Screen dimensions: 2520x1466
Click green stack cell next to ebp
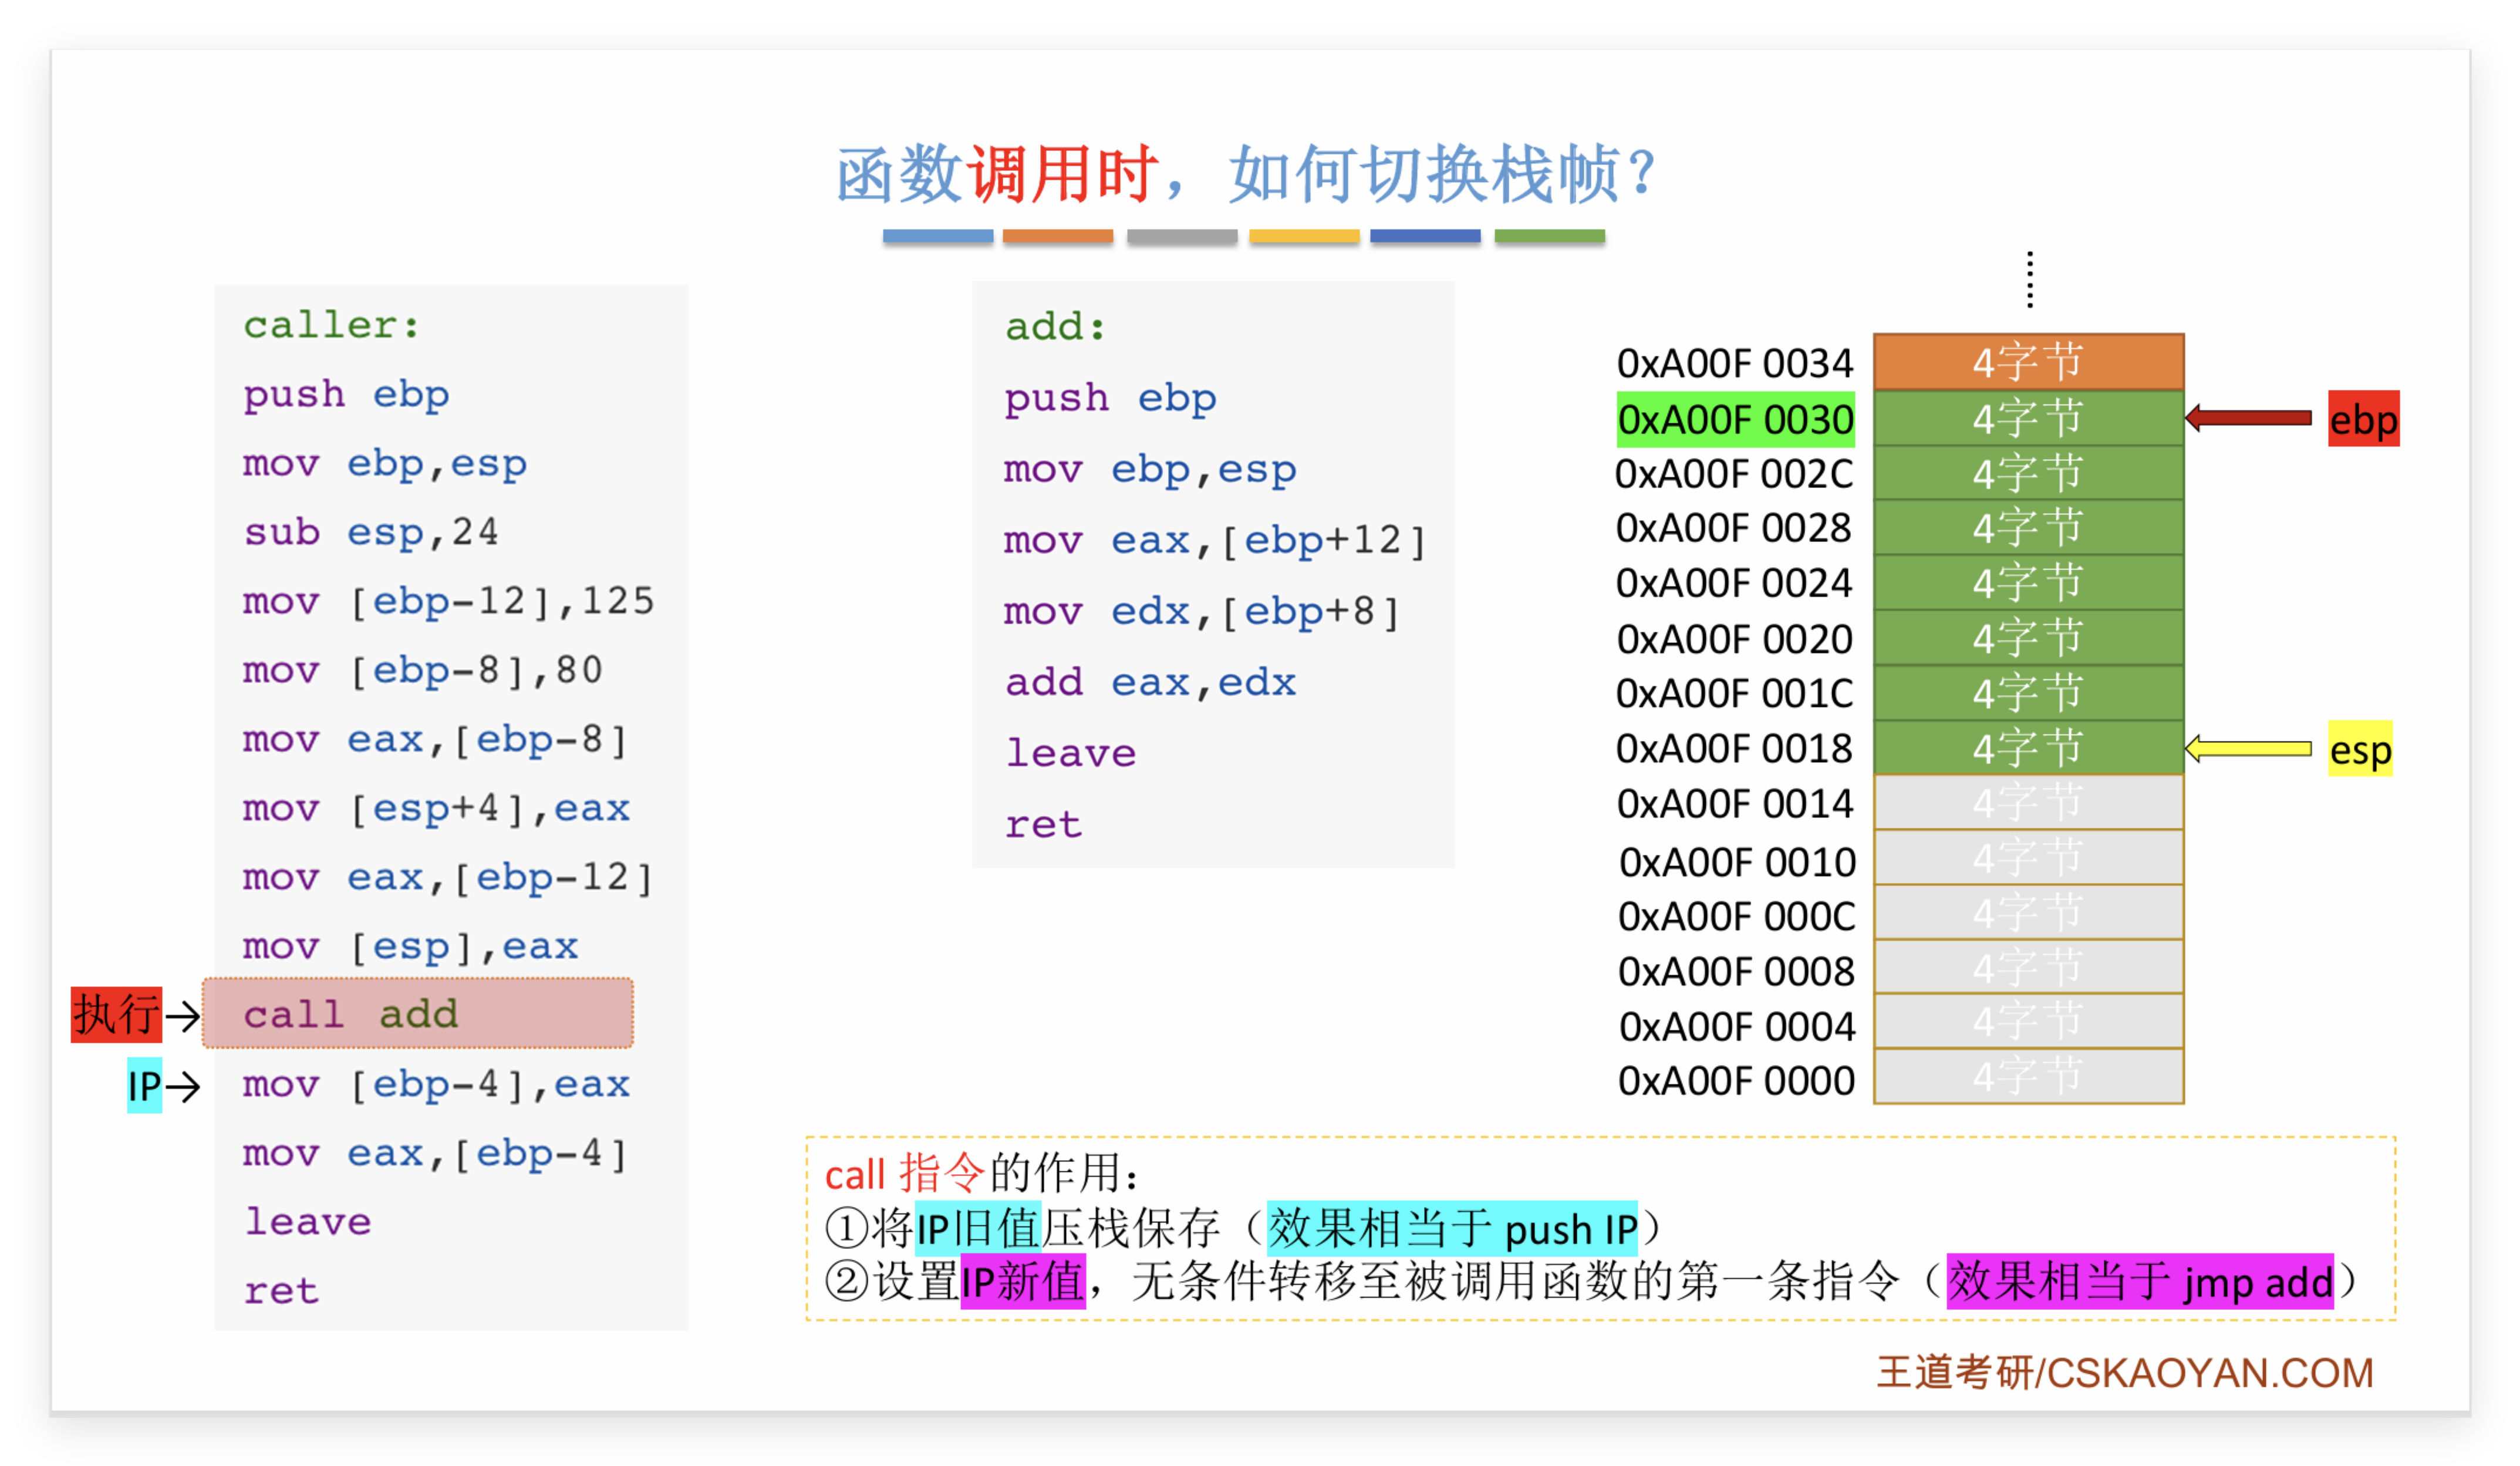point(2028,418)
